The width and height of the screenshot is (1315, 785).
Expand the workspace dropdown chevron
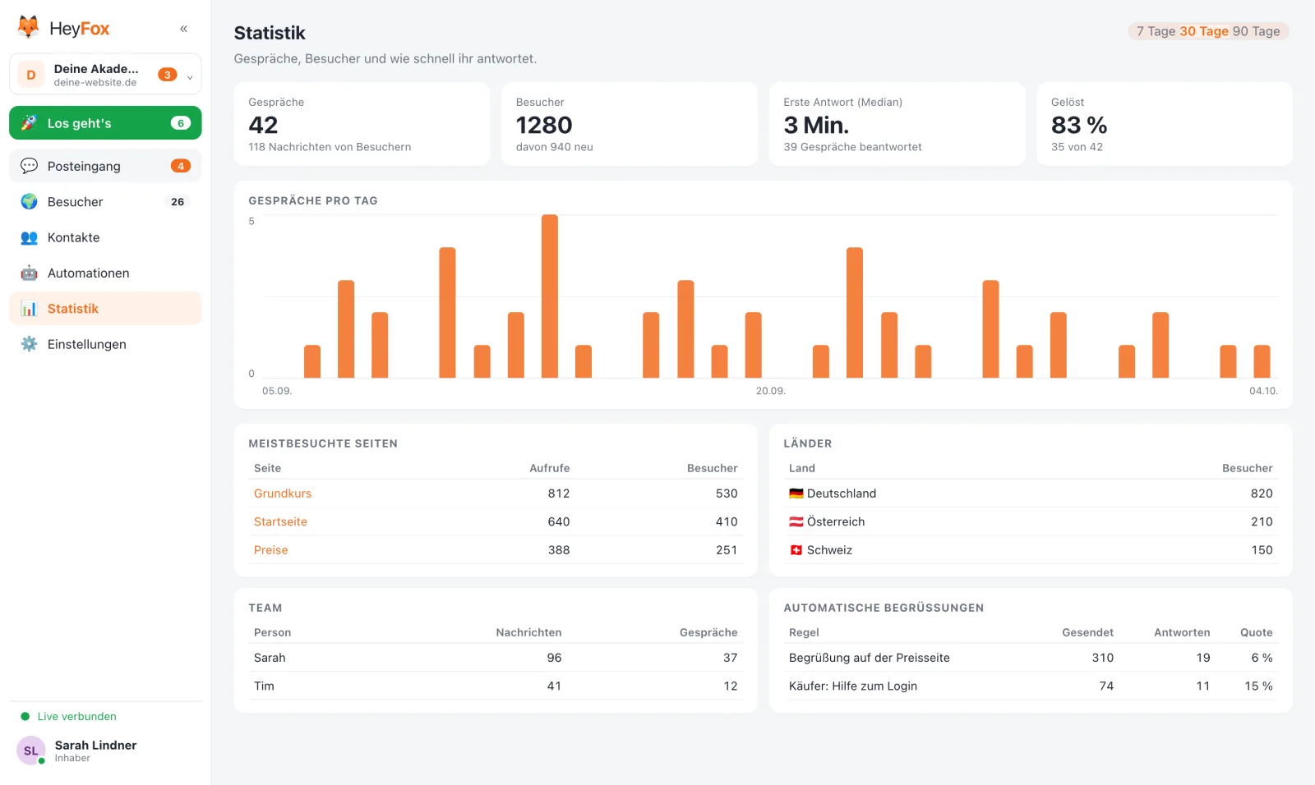[x=190, y=77]
